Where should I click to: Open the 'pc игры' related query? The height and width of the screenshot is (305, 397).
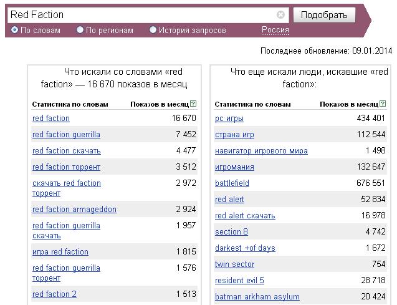[x=229, y=119]
